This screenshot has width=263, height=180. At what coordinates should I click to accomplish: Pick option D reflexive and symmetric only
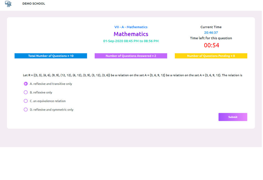coord(26,110)
